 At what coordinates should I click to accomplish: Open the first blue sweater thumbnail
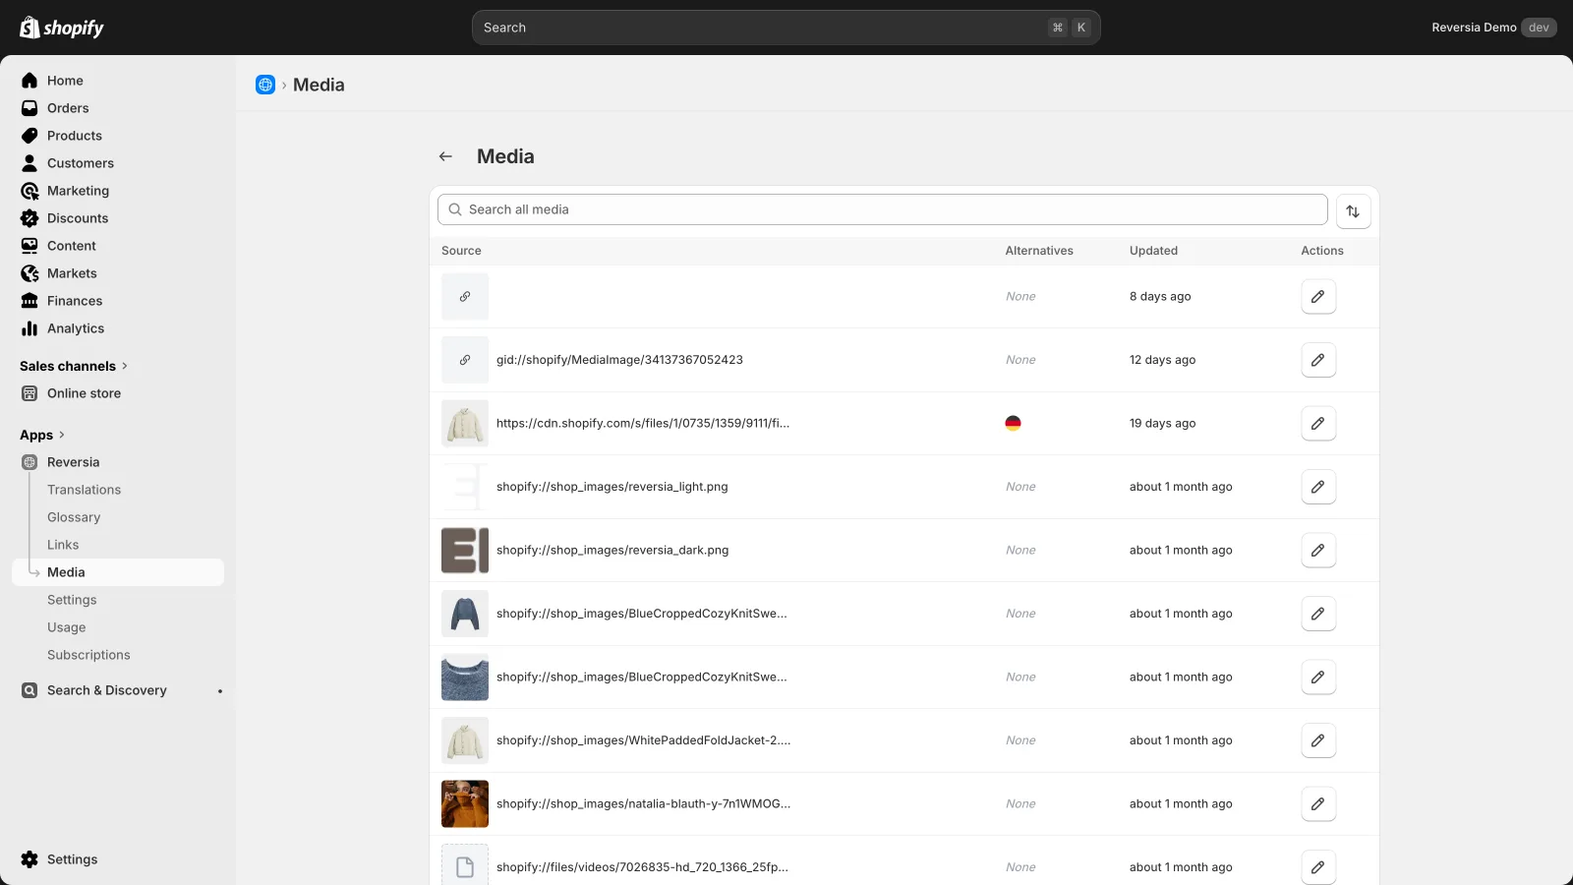pyautogui.click(x=465, y=614)
